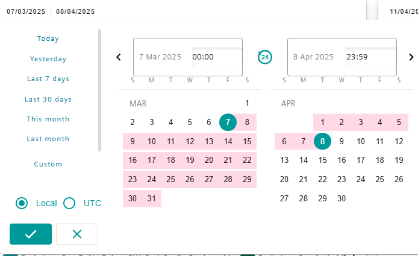Choose the Yesterday preset
Screen dimensions: 418x256
tap(48, 59)
